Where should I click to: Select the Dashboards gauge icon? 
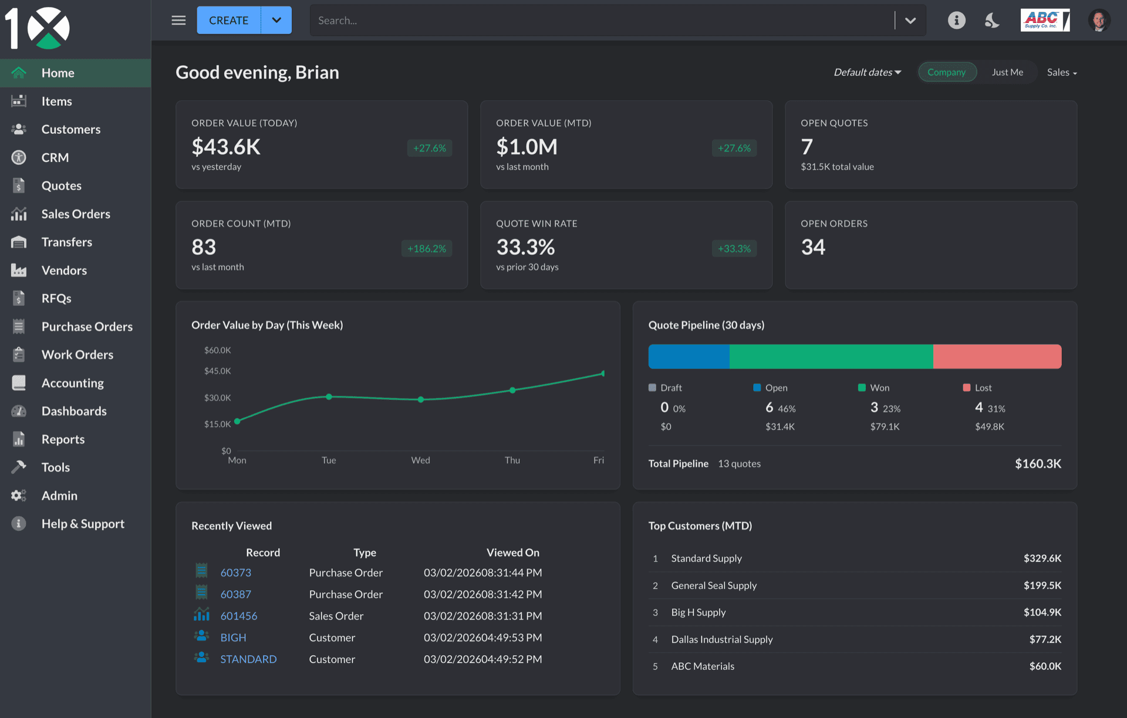tap(19, 411)
